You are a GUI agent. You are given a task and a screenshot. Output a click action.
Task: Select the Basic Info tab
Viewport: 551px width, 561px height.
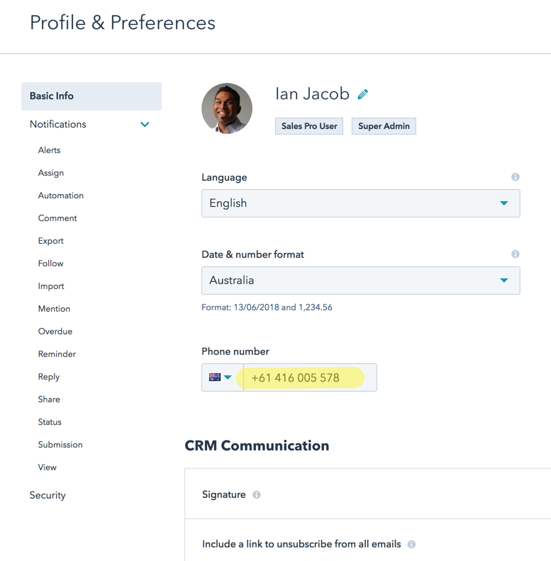91,96
